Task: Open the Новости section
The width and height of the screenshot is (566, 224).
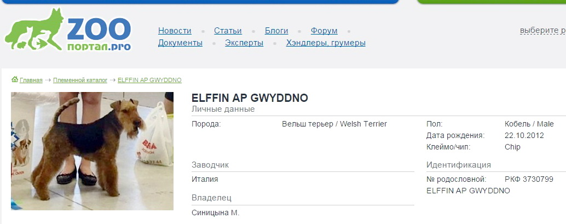Action: coord(175,31)
